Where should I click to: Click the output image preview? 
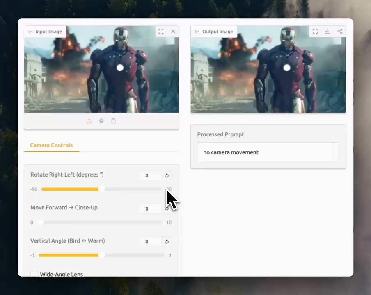coord(268,69)
